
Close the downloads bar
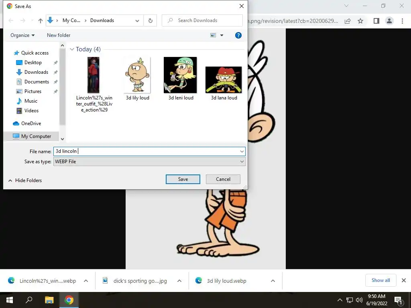pos(404,280)
